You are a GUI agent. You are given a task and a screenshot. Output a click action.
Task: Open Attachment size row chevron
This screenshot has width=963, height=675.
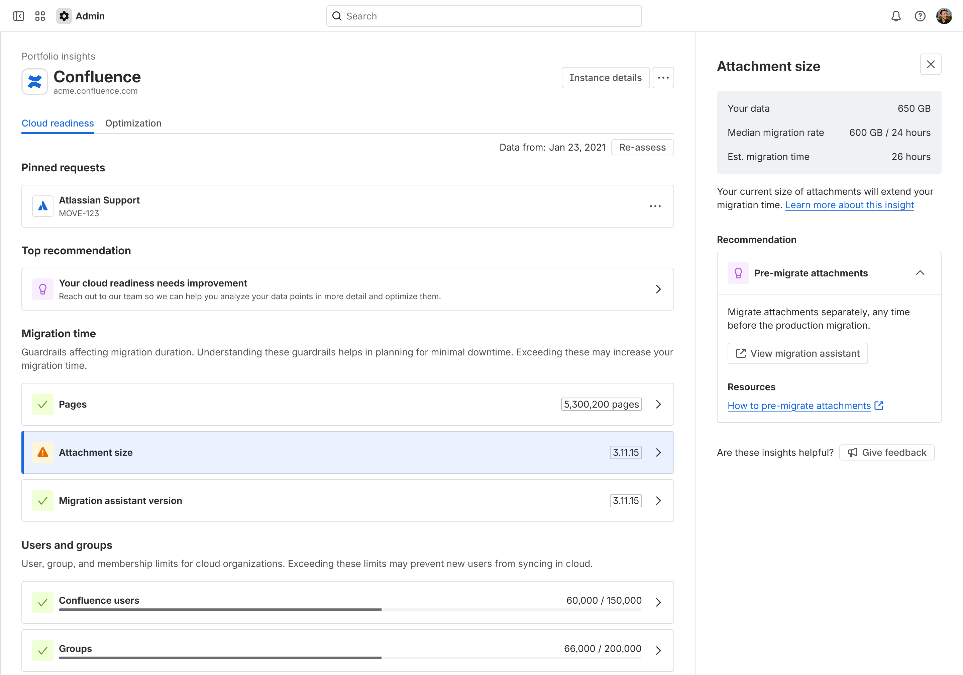658,452
